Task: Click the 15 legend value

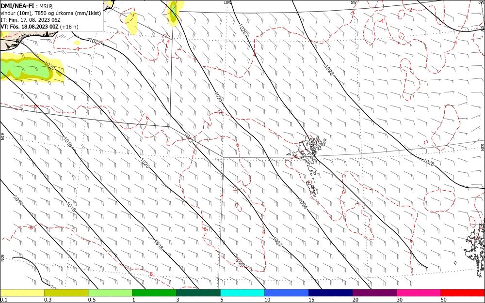Action: point(311,300)
